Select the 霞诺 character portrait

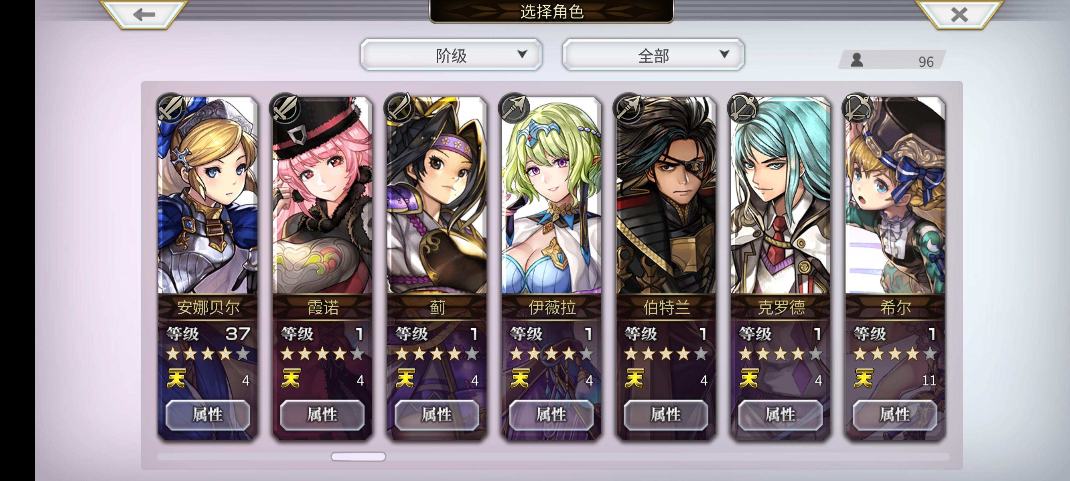[322, 195]
